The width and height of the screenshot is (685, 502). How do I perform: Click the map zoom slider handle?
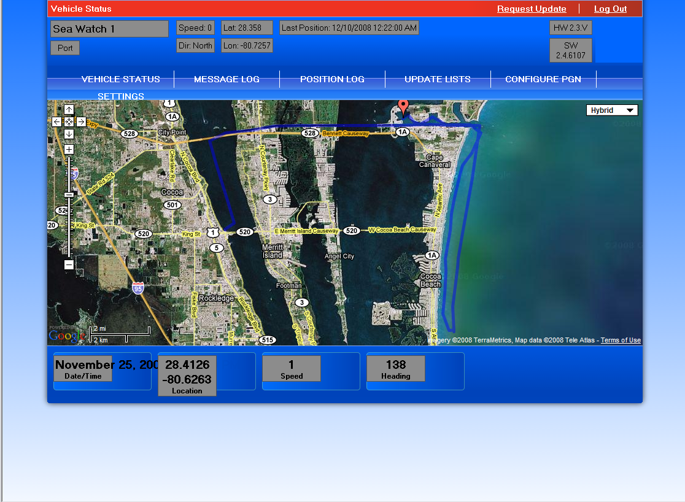tap(69, 195)
